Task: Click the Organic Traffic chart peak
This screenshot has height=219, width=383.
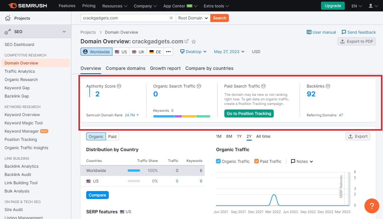Action: (274, 195)
